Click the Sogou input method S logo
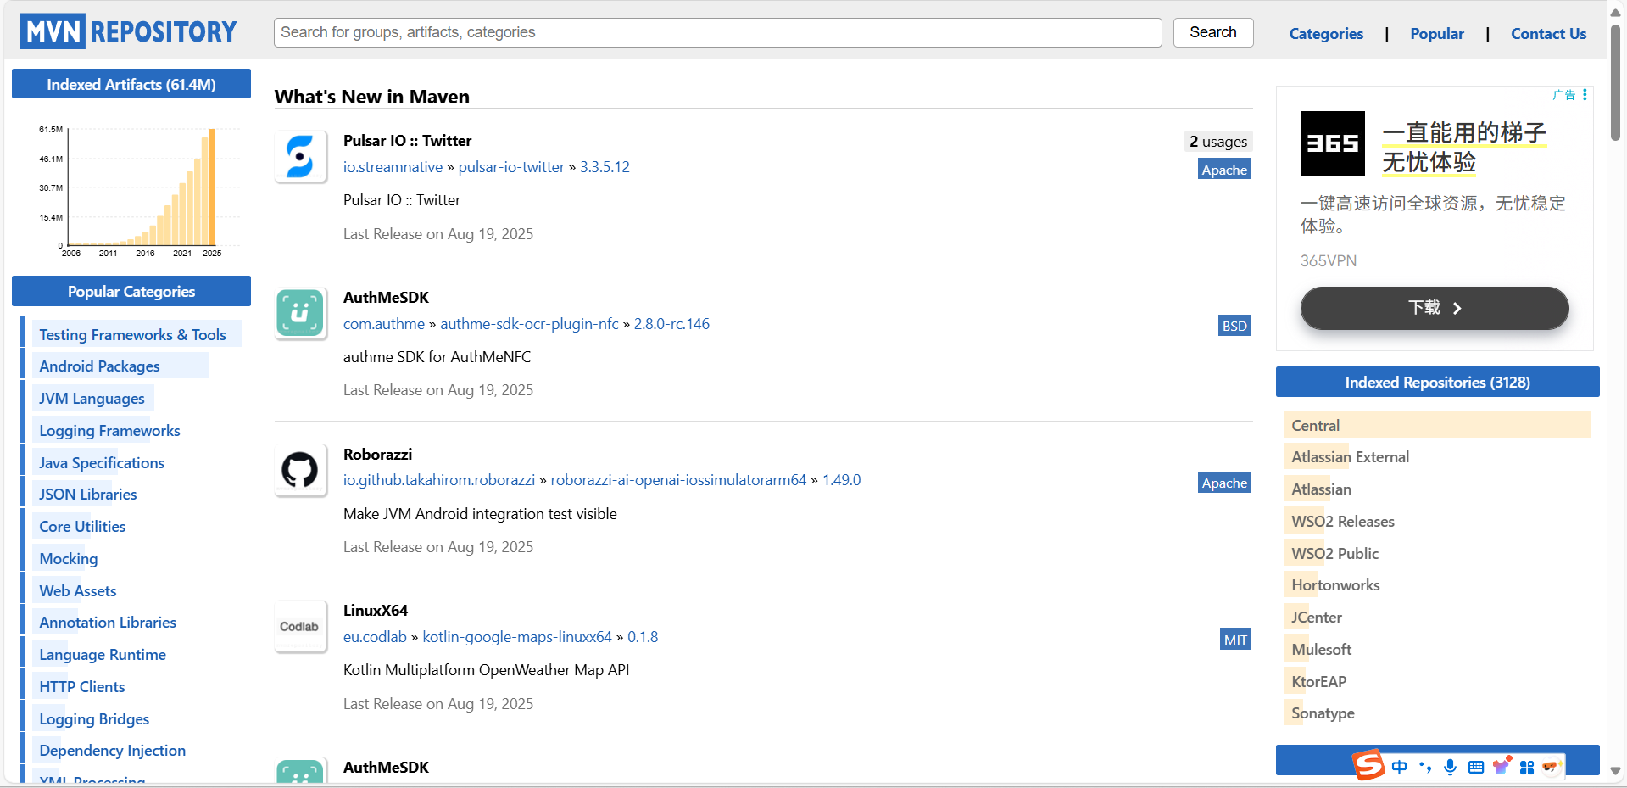The height and width of the screenshot is (788, 1627). point(1368,765)
